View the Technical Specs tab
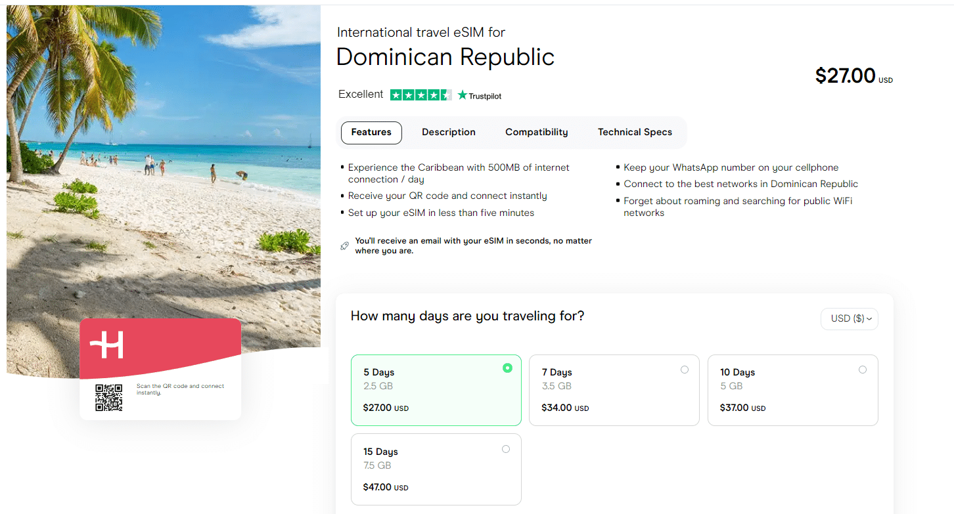Screen dimensions: 954x514 (635, 132)
